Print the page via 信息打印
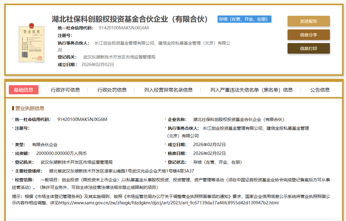Image resolution: width=346 pixels, height=221 pixels. [x=308, y=49]
